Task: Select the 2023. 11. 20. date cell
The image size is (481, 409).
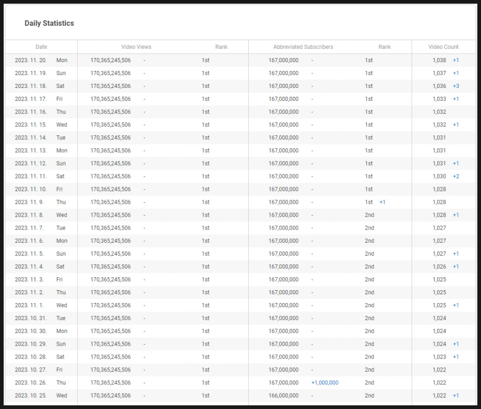Action: [x=31, y=60]
